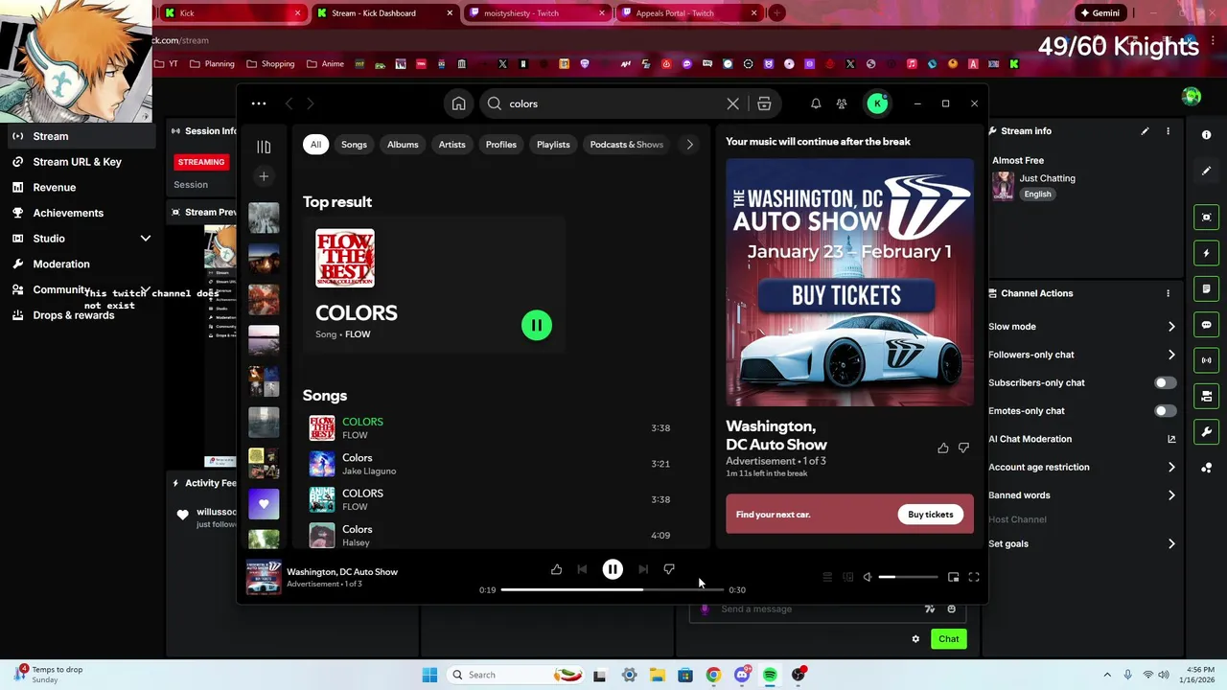Dislike the ad with thumbs-down in player bar

click(669, 569)
